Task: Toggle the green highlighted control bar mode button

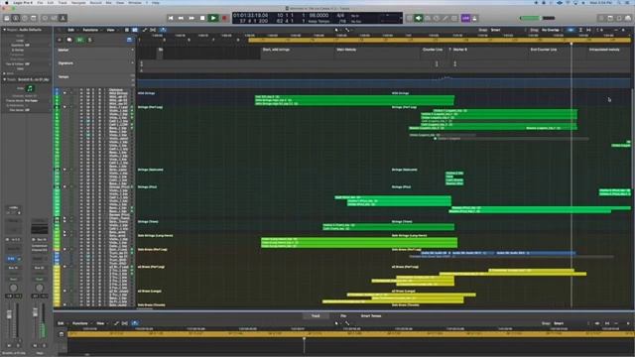Action: click(x=419, y=18)
